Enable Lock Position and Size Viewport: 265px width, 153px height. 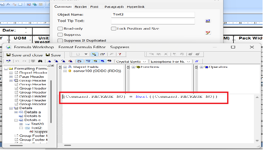click(x=114, y=29)
